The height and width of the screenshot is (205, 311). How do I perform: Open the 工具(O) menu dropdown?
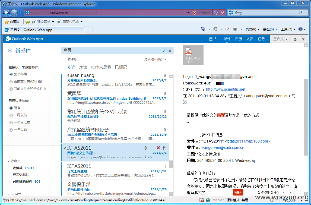288,29
